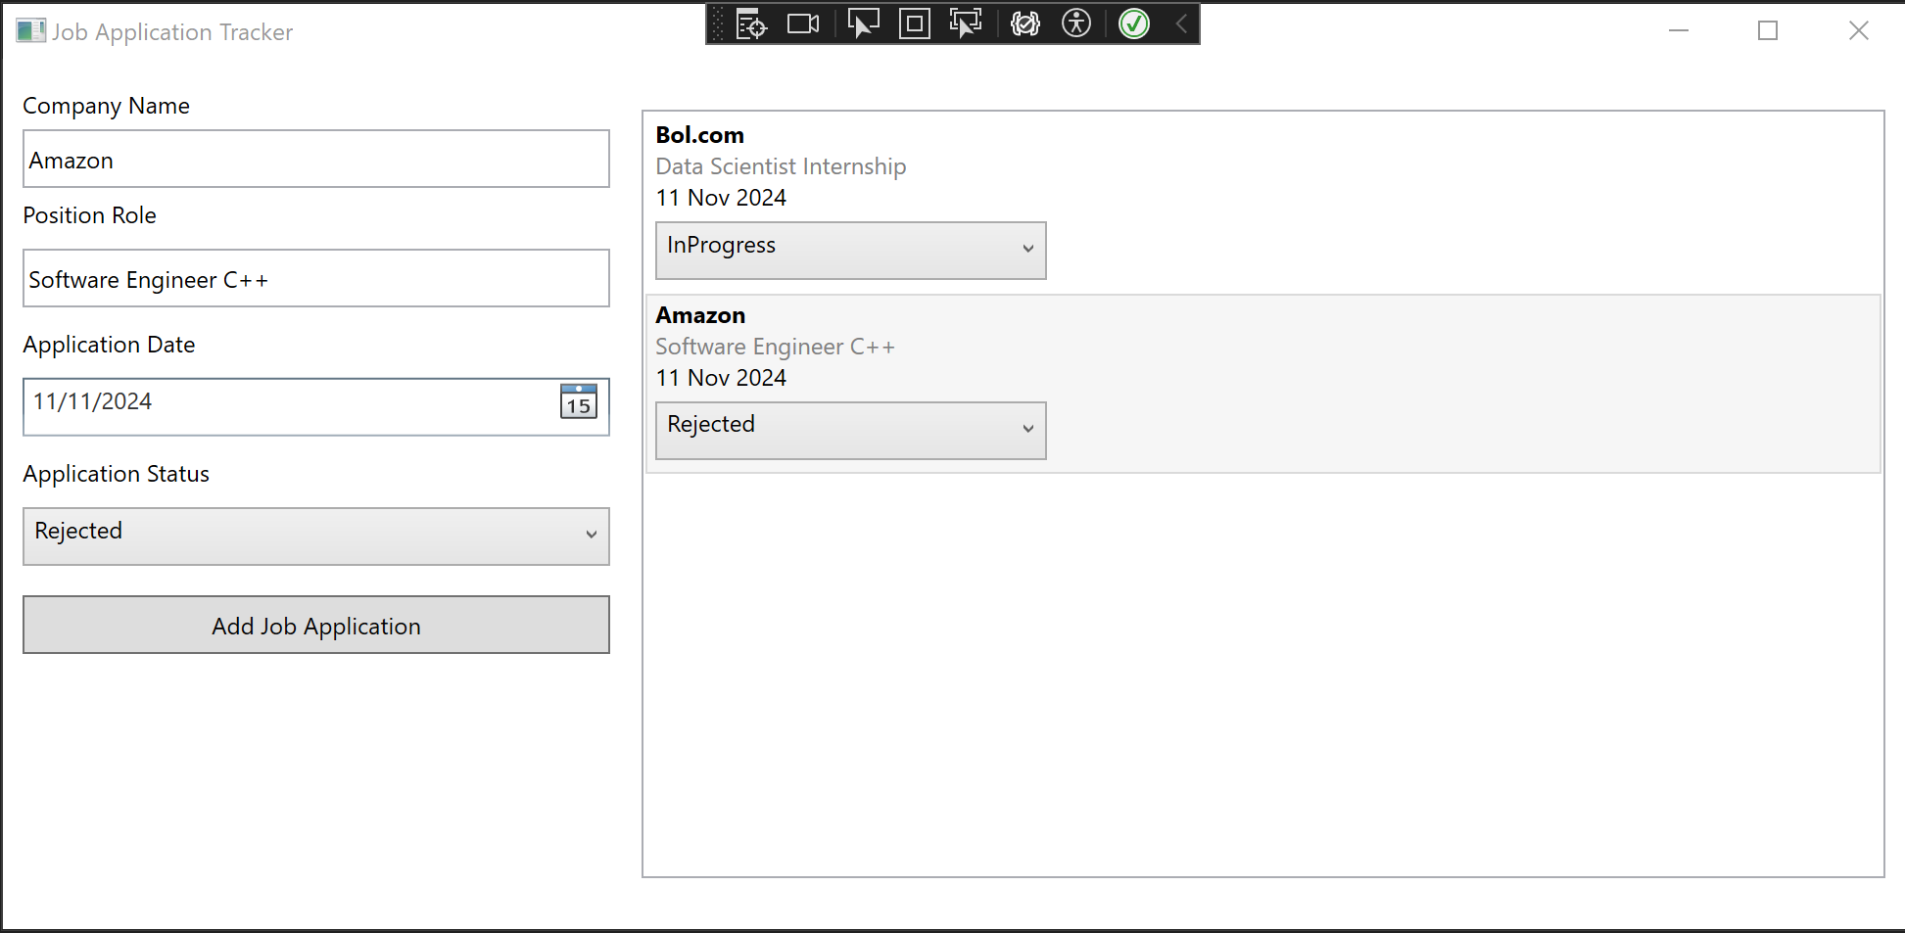The image size is (1905, 933).
Task: Click the Position Role text field
Action: coord(315,278)
